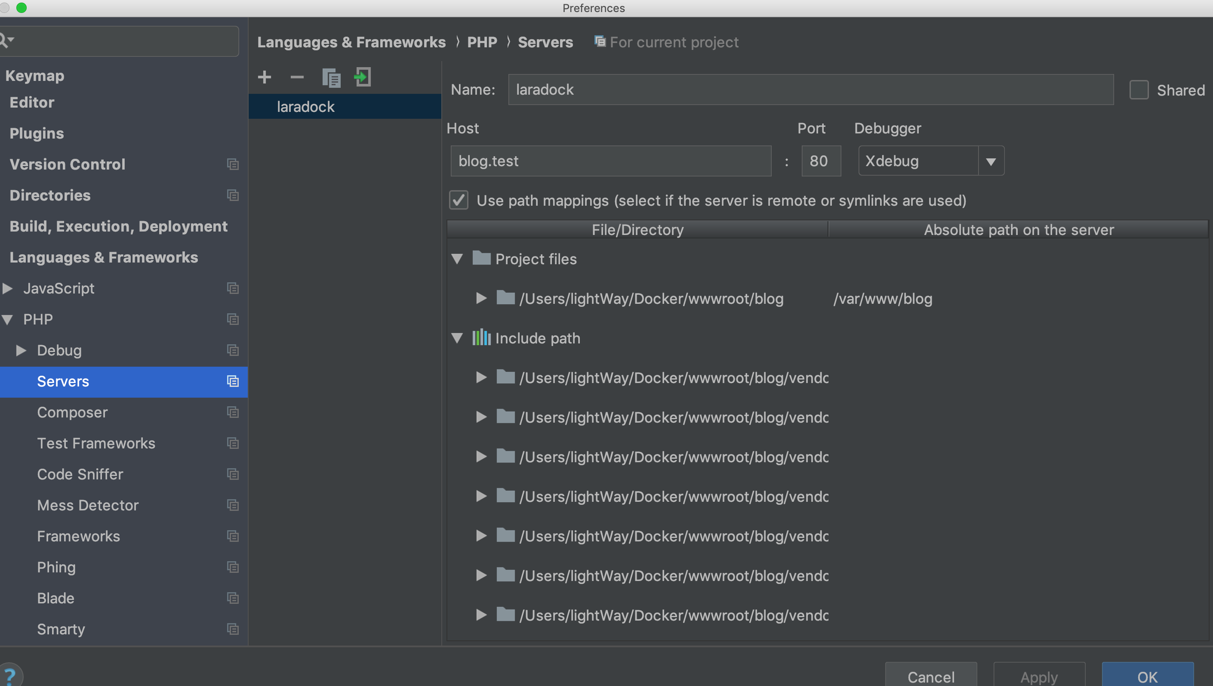Click the add server plus icon
The width and height of the screenshot is (1213, 686).
265,77
